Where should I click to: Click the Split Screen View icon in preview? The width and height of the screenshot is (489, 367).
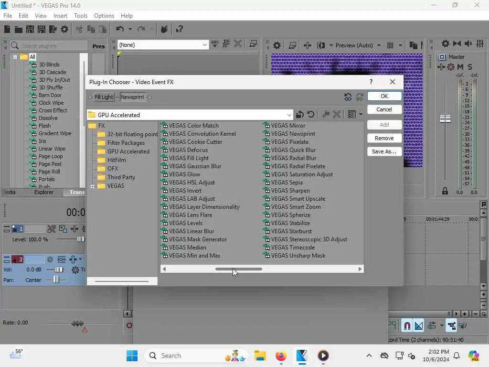coord(320,45)
